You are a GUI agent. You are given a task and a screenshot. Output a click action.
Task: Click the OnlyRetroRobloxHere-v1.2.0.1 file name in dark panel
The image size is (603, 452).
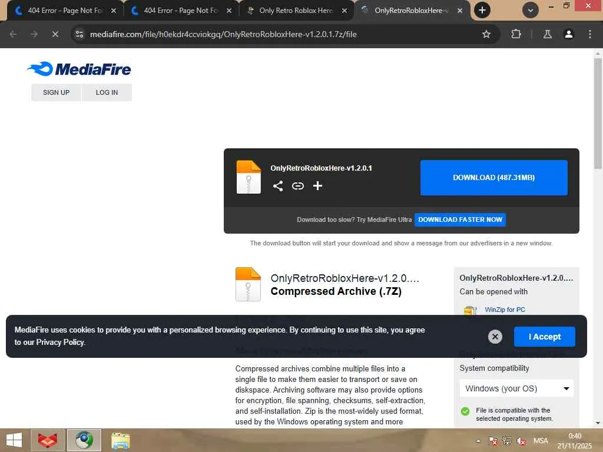pyautogui.click(x=321, y=168)
